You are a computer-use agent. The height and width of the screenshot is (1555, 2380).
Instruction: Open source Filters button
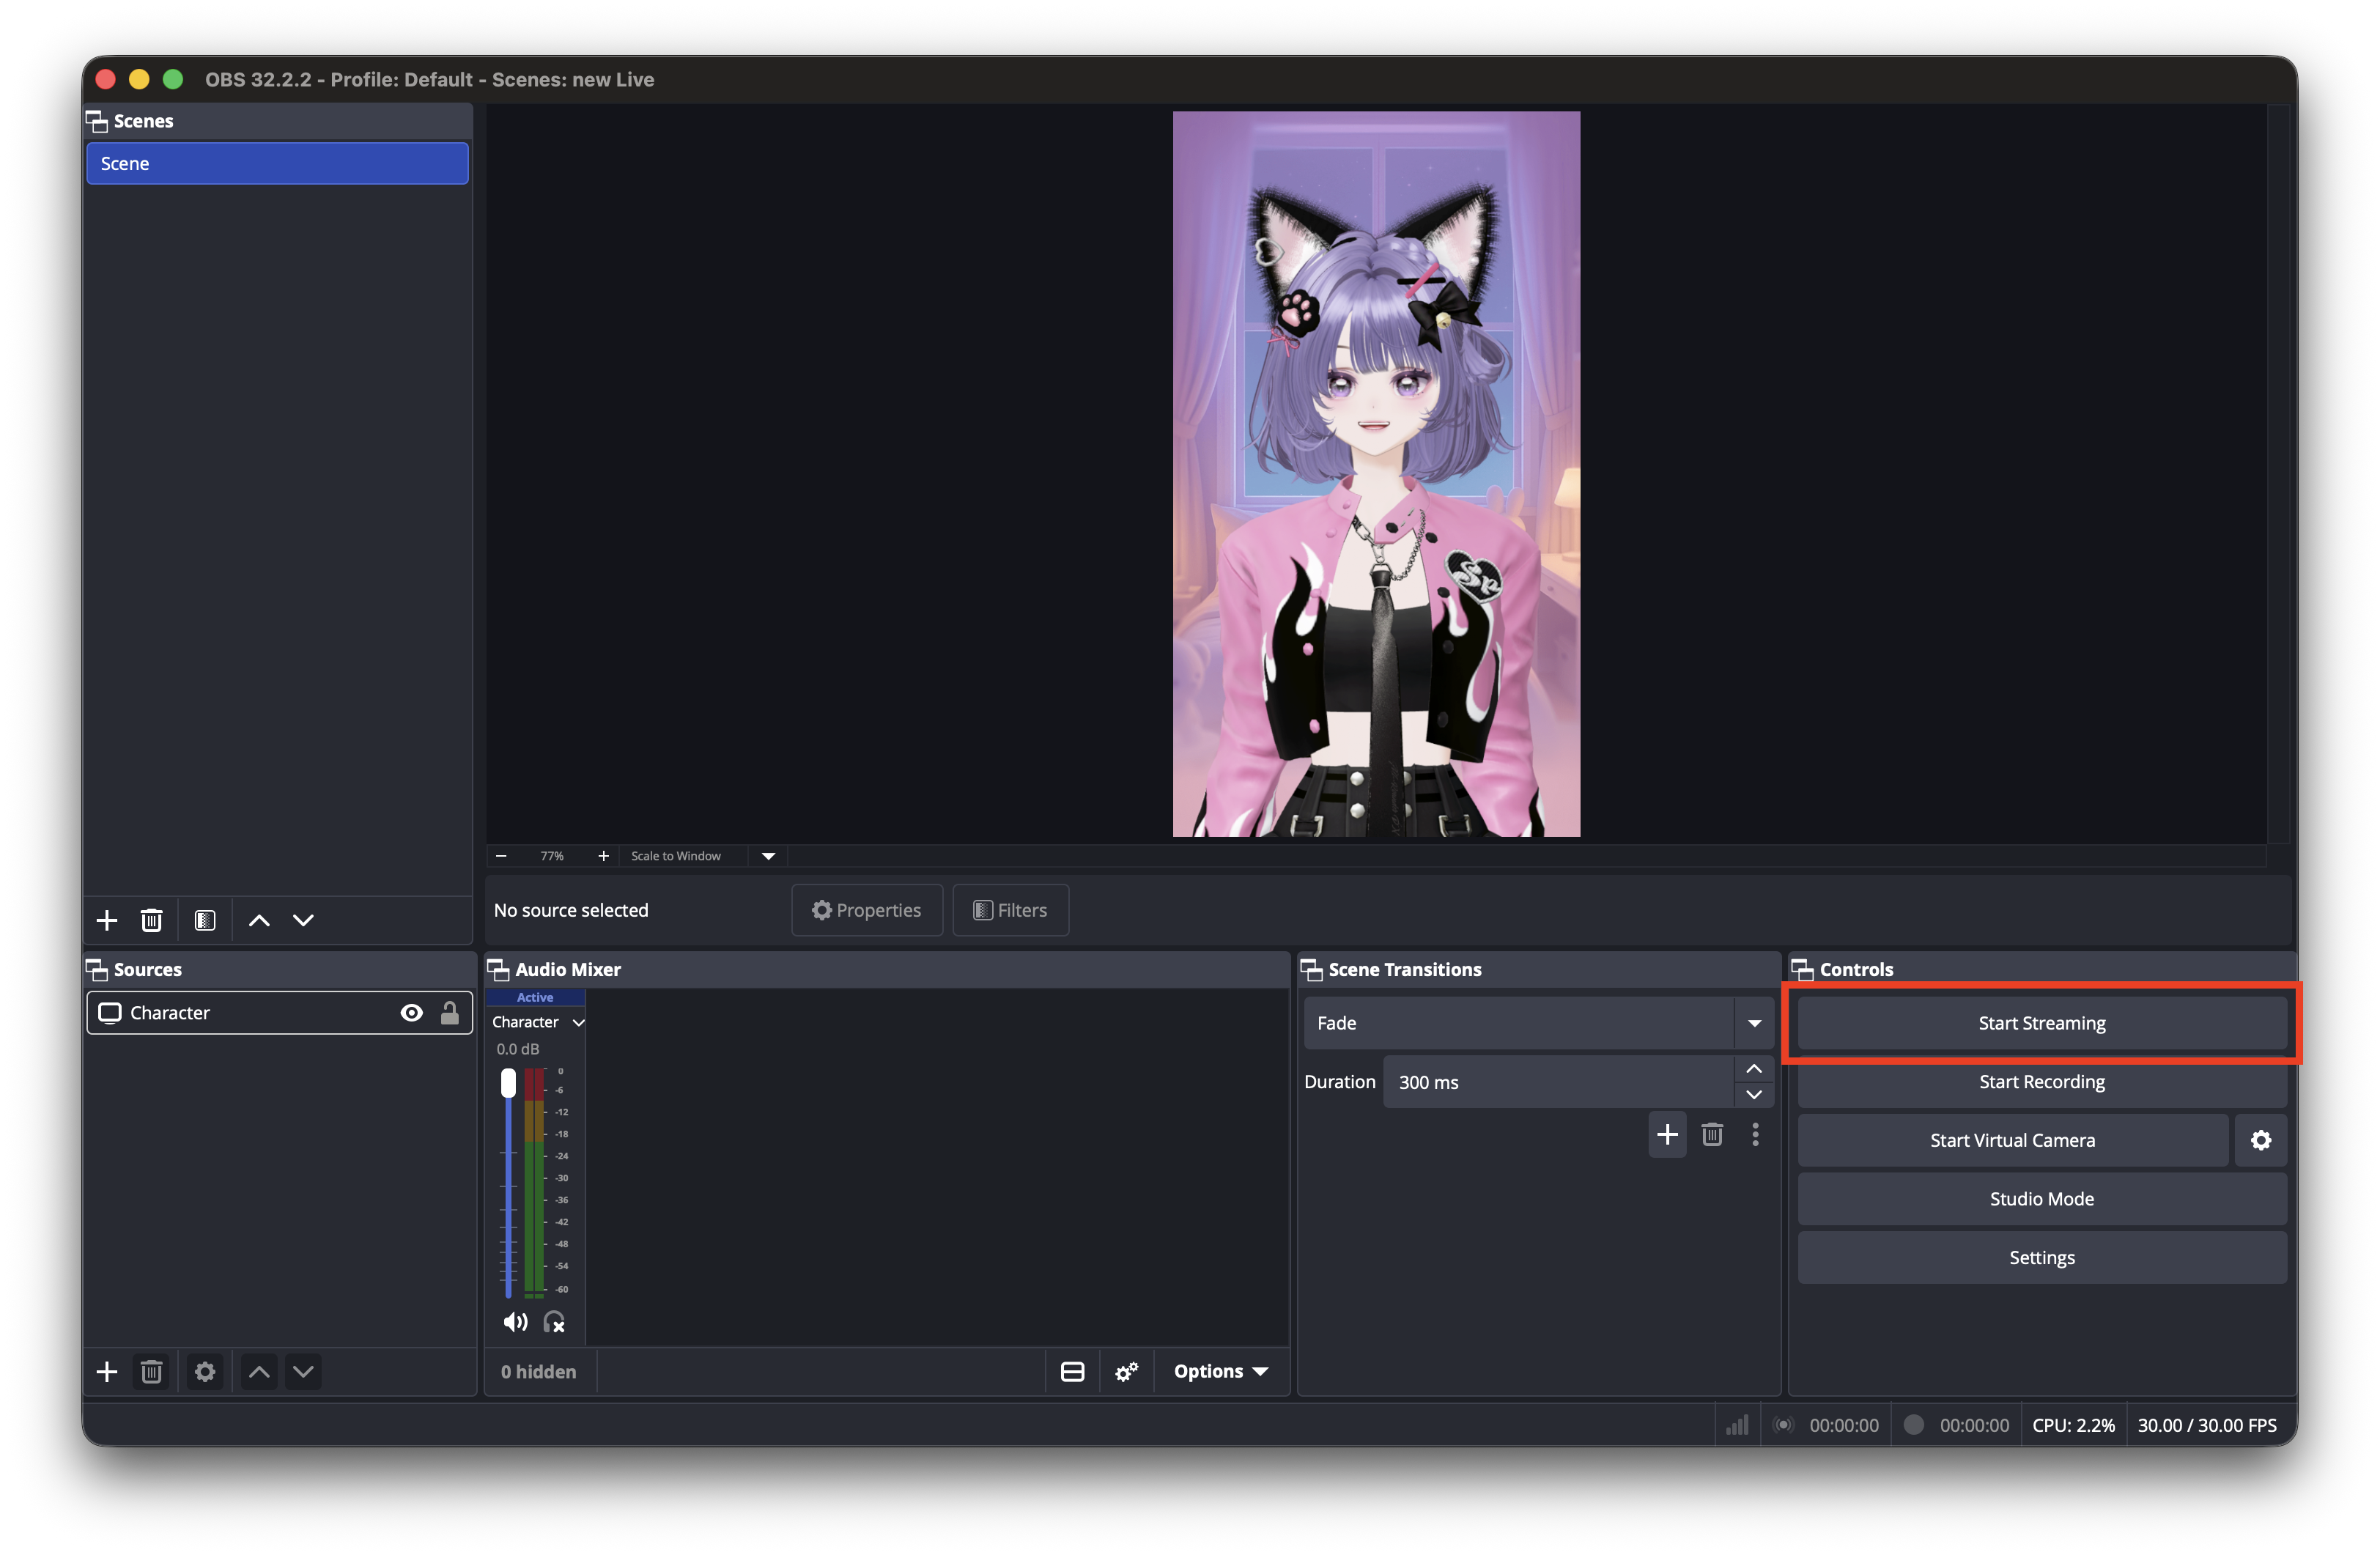click(x=1010, y=910)
